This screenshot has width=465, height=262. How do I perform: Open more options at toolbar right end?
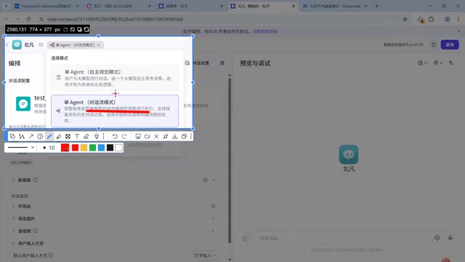pos(190,136)
